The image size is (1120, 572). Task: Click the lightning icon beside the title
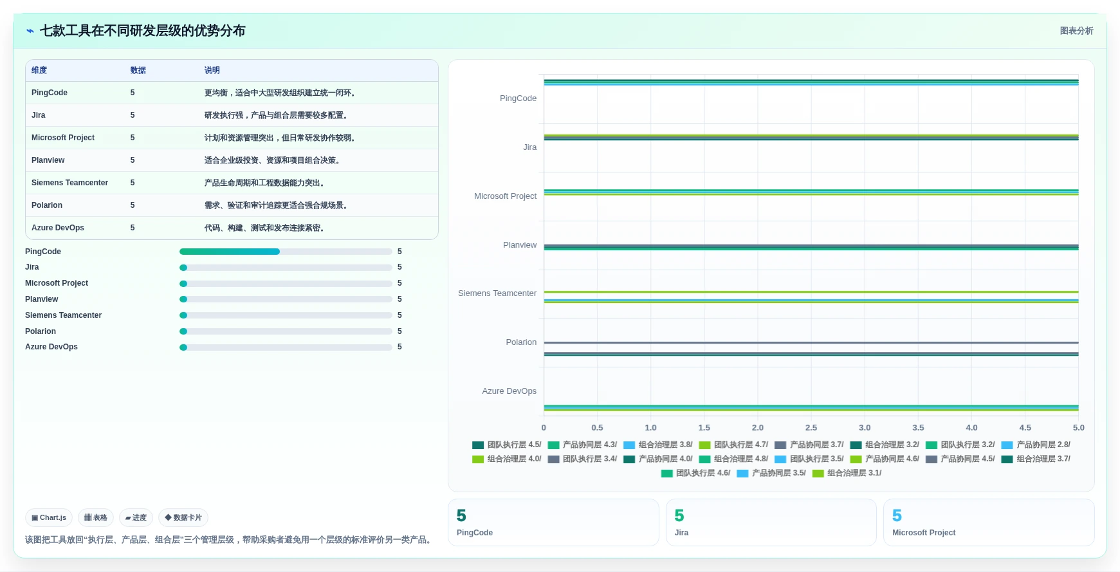[30, 31]
